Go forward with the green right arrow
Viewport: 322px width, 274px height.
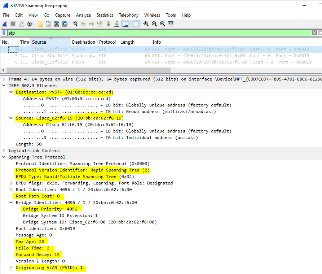click(x=92, y=24)
